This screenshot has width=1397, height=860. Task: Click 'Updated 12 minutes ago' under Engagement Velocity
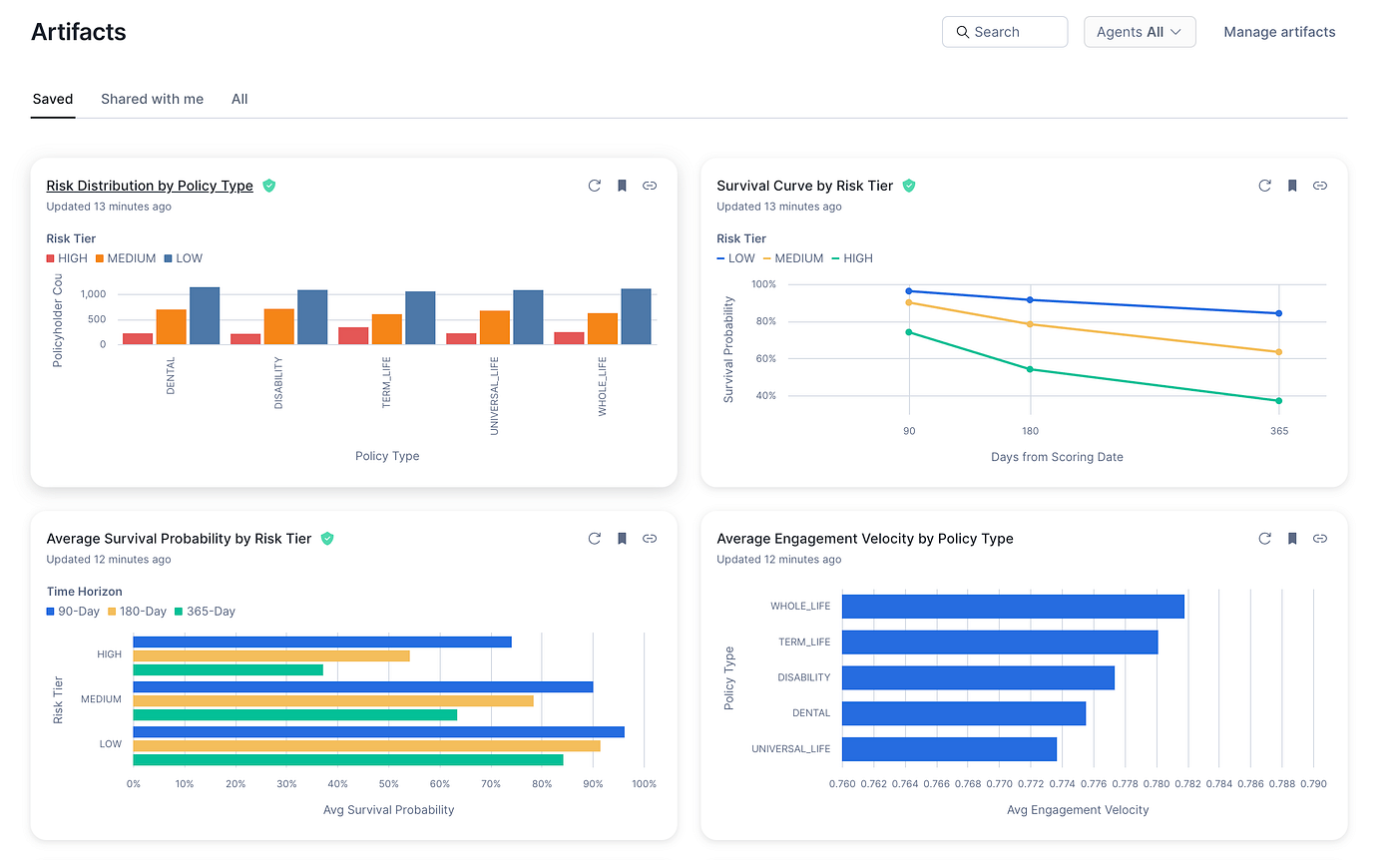(x=779, y=560)
